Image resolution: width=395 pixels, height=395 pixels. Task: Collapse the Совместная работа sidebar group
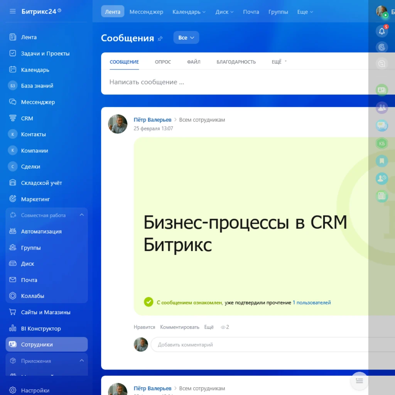tap(81, 215)
